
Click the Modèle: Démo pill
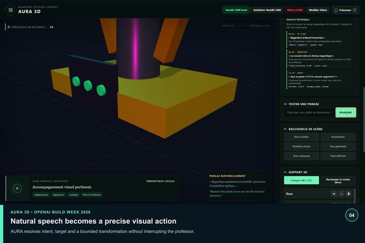click(318, 10)
